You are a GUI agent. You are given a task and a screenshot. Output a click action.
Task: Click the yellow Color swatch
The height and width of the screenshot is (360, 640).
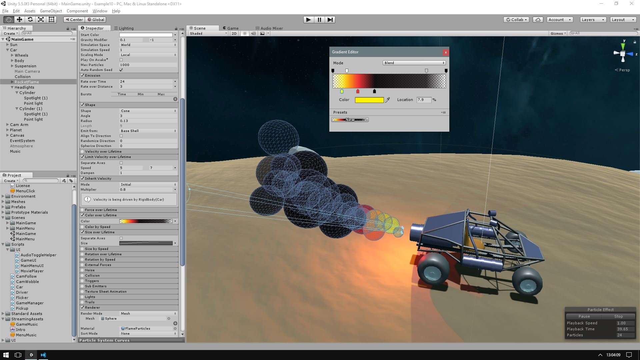[x=369, y=100]
